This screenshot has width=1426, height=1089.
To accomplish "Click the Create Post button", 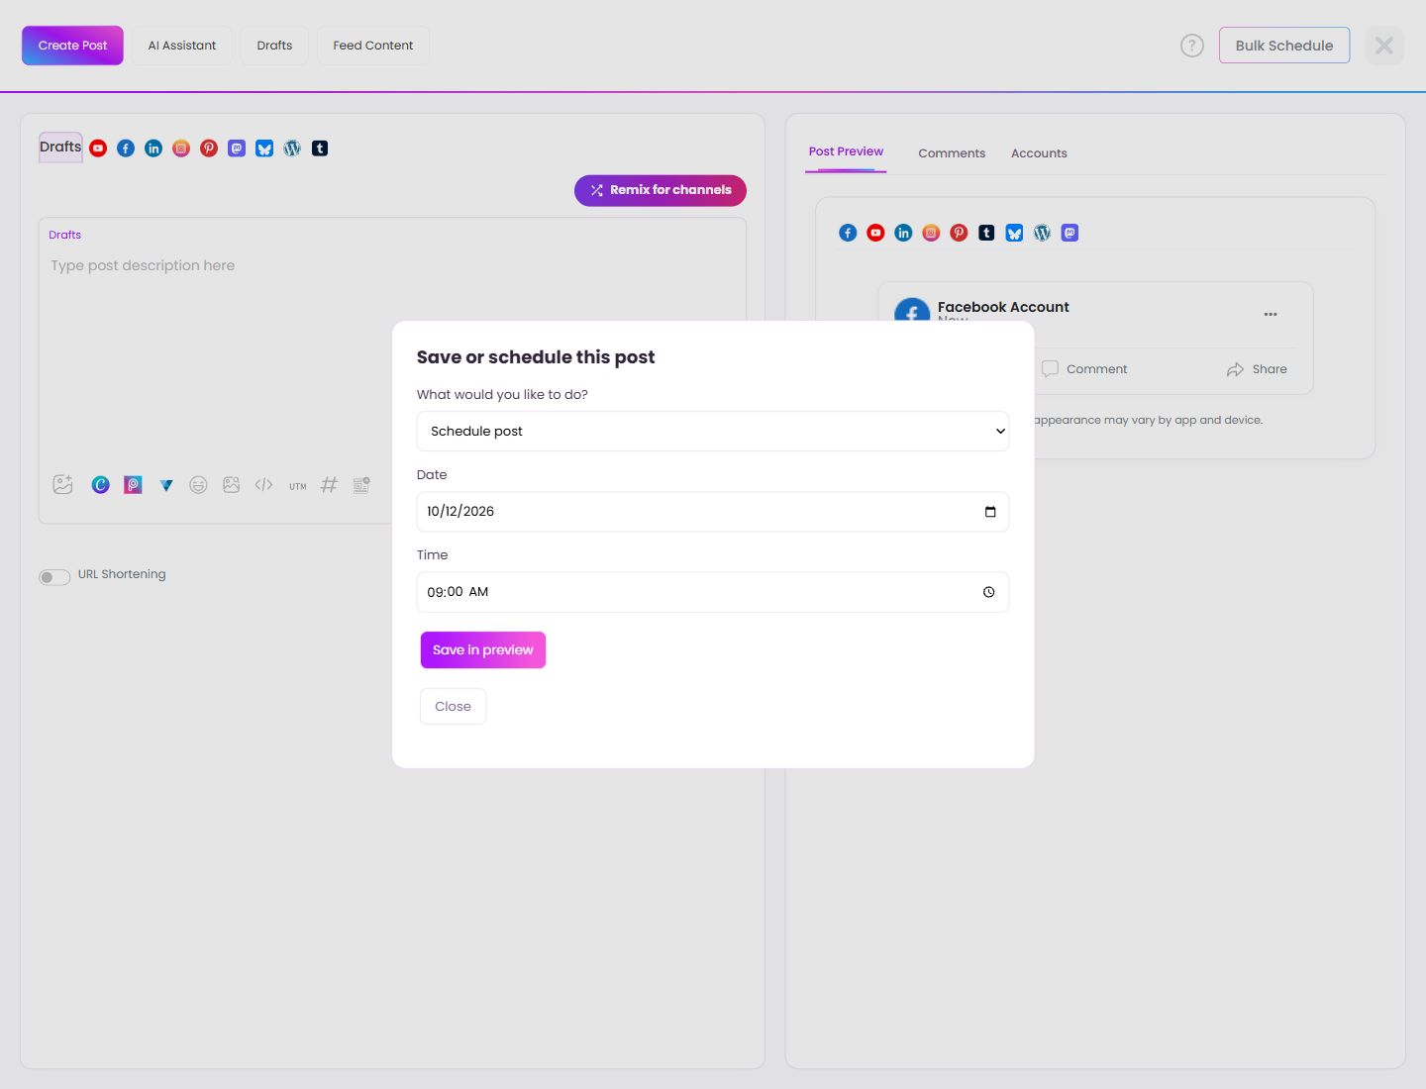I will click(x=72, y=46).
